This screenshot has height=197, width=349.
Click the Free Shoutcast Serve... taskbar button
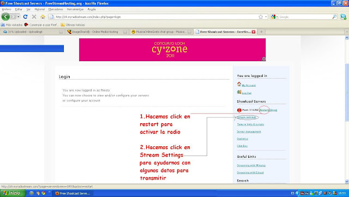tap(73, 193)
